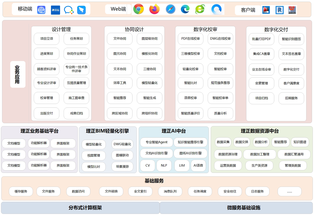Image resolution: width=314 pixels, height=216 pixels.
Task: Click the Chrome browser icon
Action: (x=138, y=9)
